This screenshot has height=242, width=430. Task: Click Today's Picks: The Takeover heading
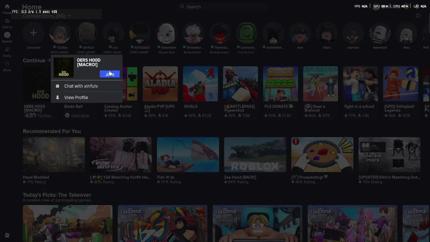coord(57,195)
